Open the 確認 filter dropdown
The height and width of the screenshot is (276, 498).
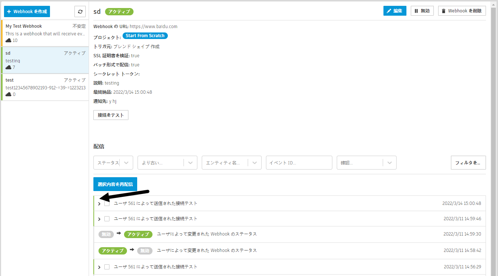click(366, 163)
